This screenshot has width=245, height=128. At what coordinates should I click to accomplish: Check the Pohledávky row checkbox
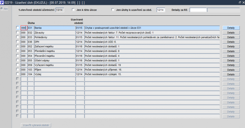click(17, 37)
